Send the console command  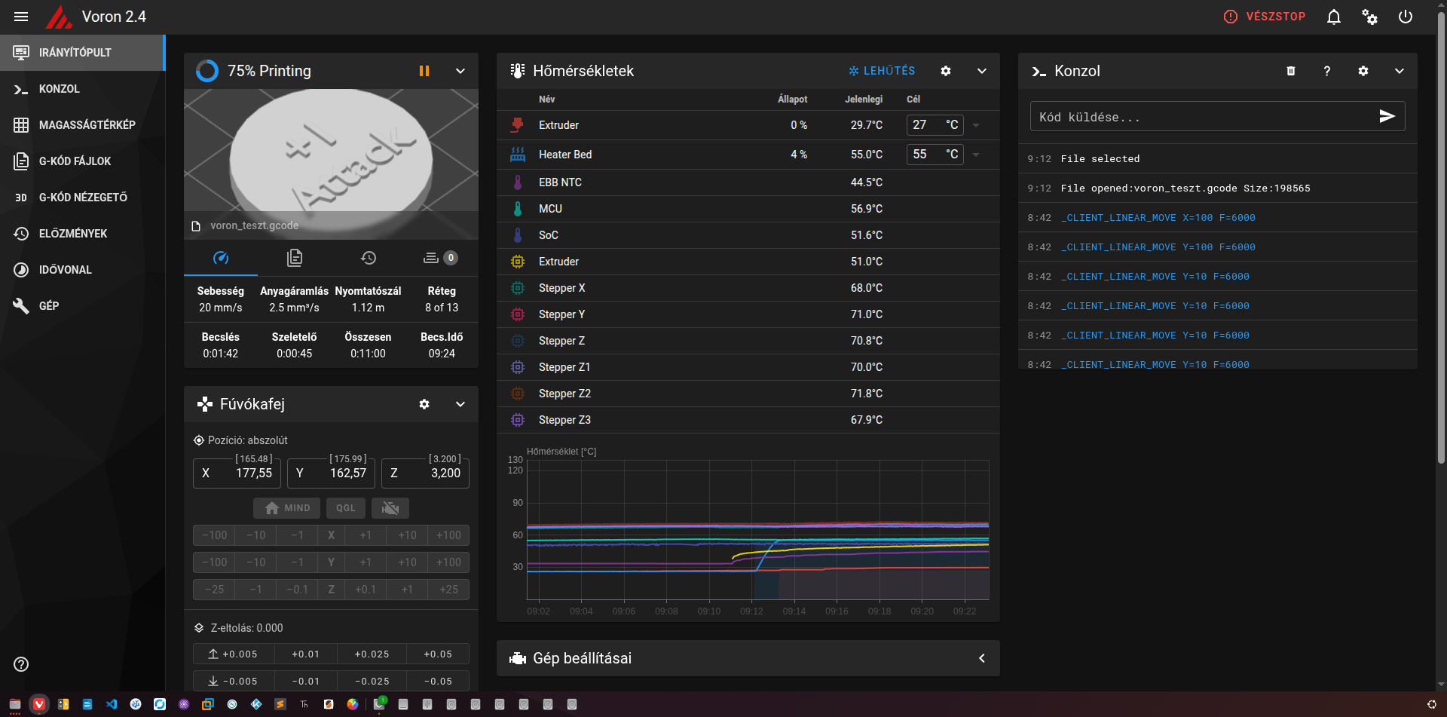tap(1387, 116)
